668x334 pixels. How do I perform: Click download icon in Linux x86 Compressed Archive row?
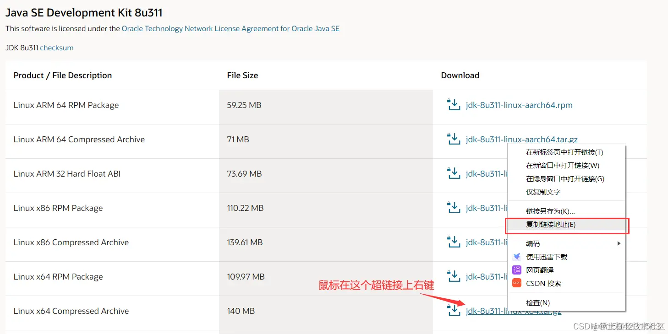click(454, 242)
